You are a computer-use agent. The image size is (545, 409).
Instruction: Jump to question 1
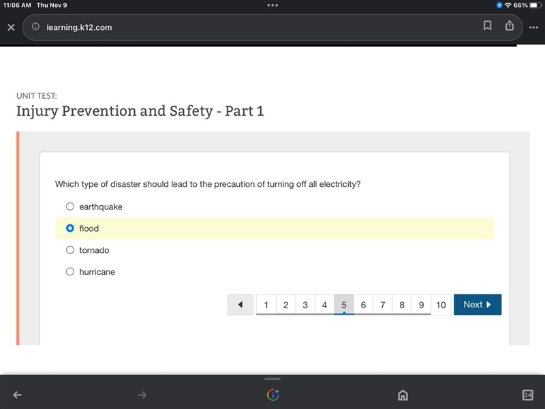tap(266, 305)
